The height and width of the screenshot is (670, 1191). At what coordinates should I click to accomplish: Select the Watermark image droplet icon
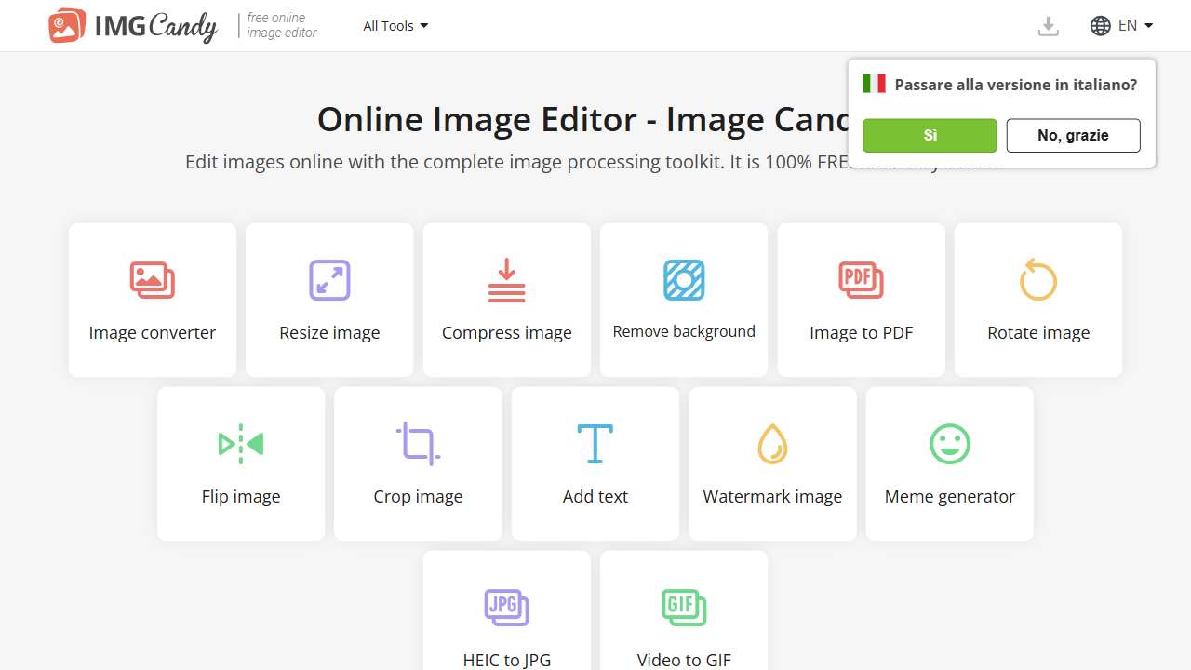tap(772, 444)
